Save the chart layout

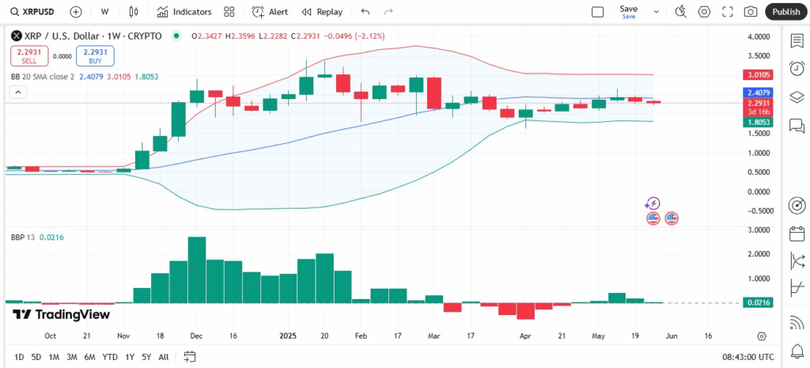pos(629,11)
